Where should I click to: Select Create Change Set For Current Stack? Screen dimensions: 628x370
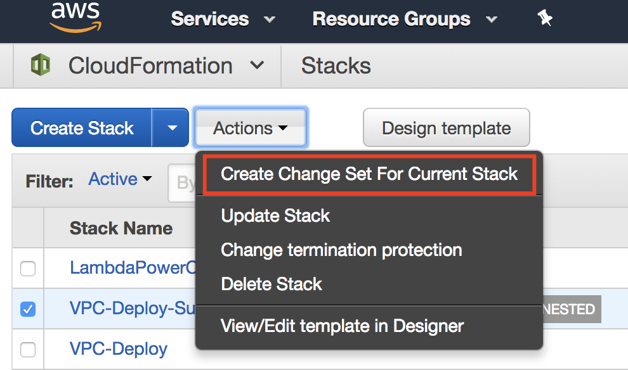point(369,174)
